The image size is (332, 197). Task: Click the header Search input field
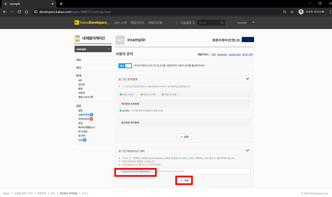[x=209, y=23]
